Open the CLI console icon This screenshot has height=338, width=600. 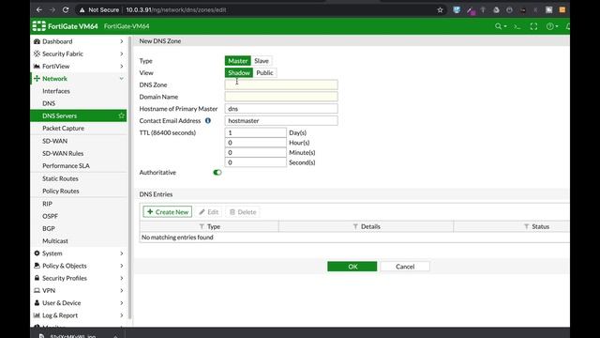(517, 26)
